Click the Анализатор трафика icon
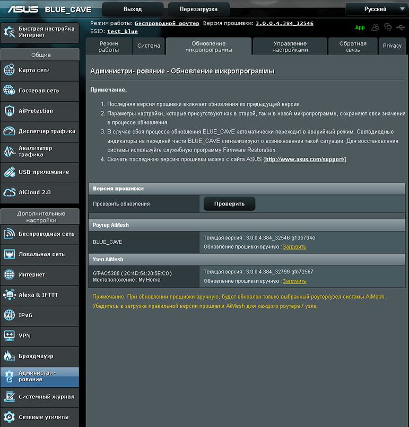 [x=9, y=152]
